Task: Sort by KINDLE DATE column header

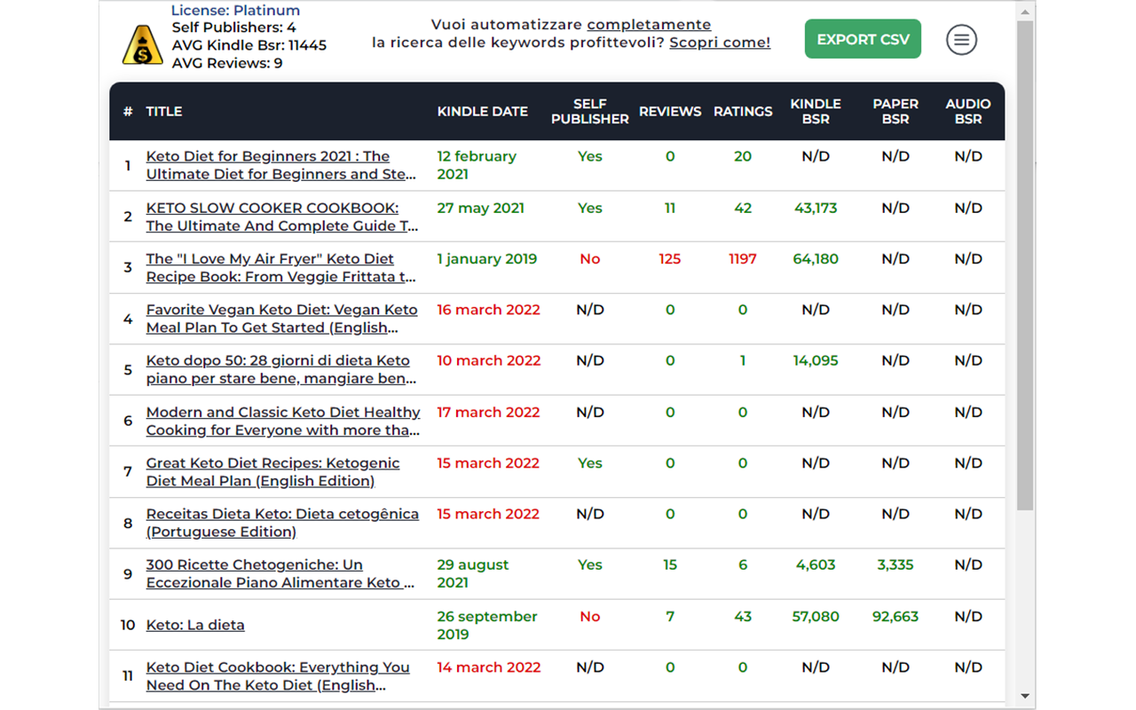Action: click(x=483, y=112)
